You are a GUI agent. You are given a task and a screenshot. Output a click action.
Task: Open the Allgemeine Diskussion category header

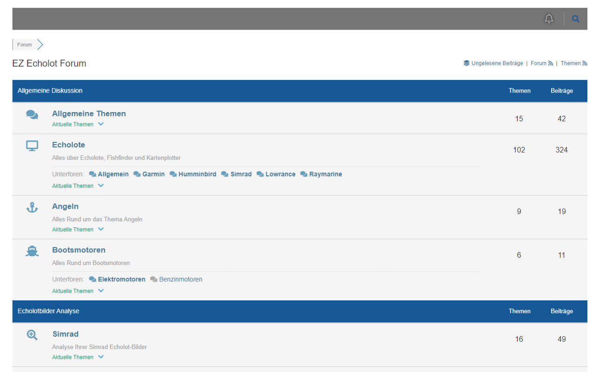(x=50, y=91)
